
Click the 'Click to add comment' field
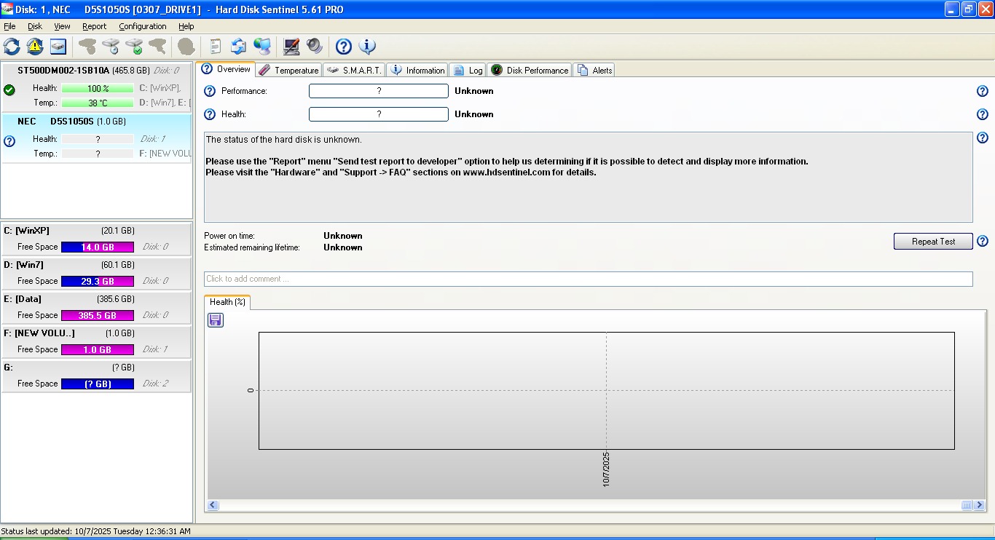click(588, 279)
